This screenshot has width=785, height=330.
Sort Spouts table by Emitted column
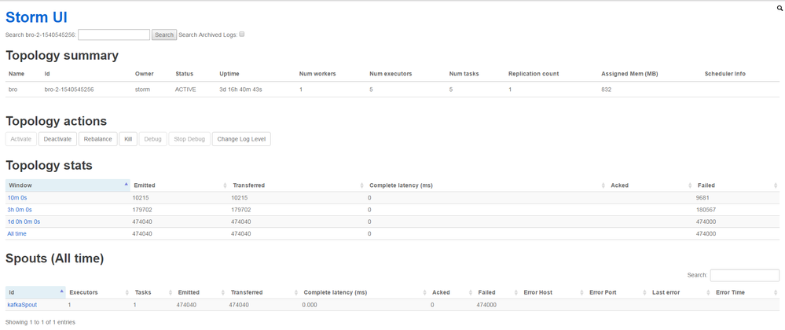[x=200, y=292]
